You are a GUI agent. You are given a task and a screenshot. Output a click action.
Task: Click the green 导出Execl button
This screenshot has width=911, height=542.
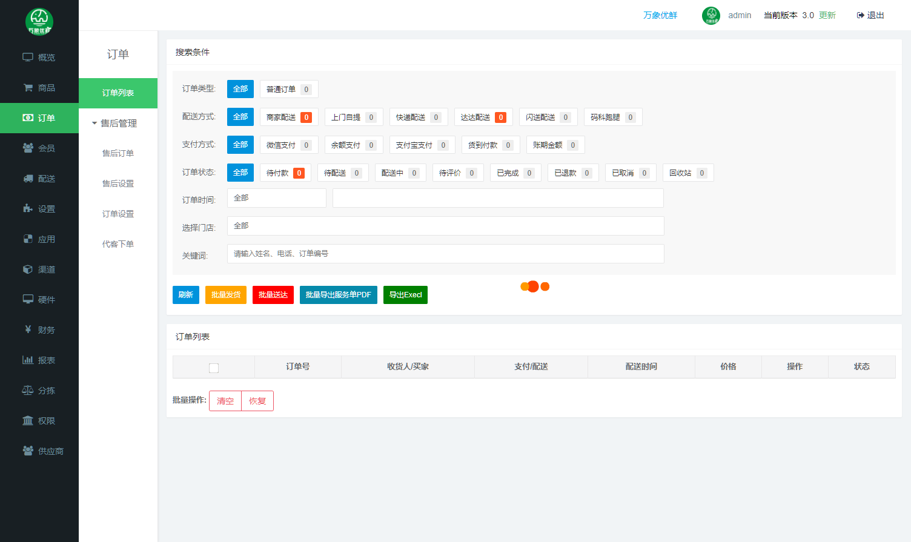(x=405, y=295)
